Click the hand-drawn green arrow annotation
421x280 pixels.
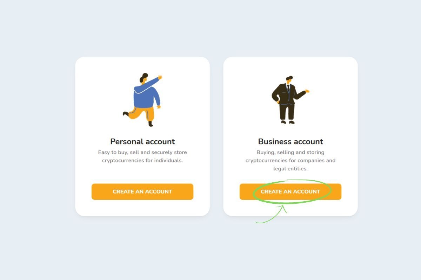(272, 215)
